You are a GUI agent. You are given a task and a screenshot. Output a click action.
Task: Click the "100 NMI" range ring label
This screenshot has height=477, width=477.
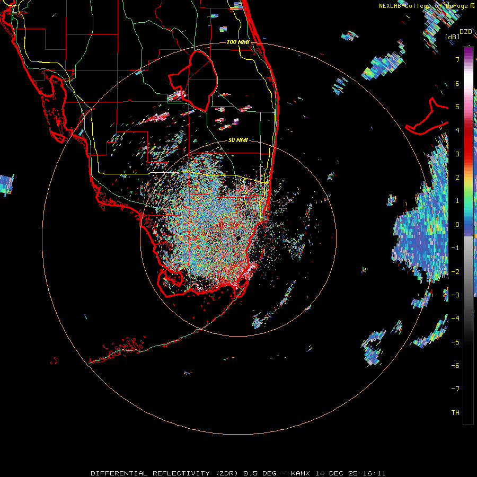click(x=238, y=42)
